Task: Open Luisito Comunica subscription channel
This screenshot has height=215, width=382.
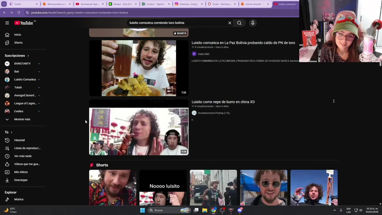Action: tap(23, 79)
